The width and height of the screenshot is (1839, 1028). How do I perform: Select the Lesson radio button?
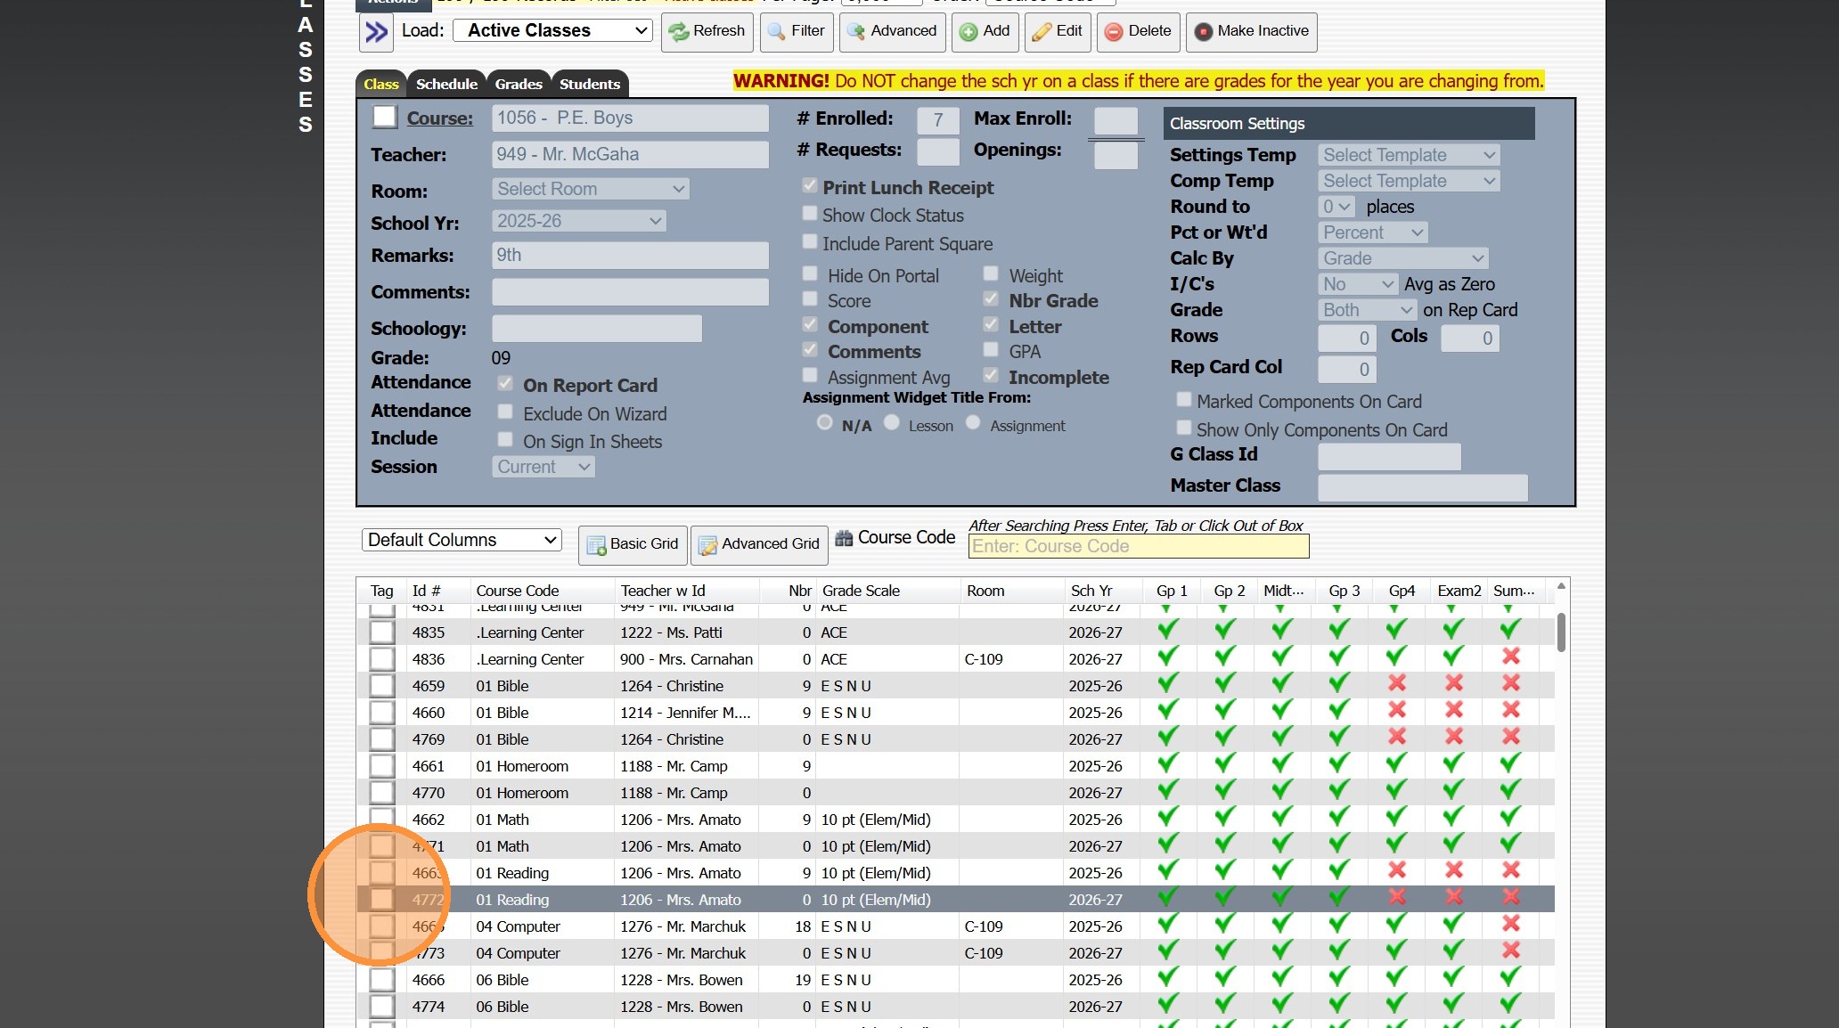[x=892, y=423]
